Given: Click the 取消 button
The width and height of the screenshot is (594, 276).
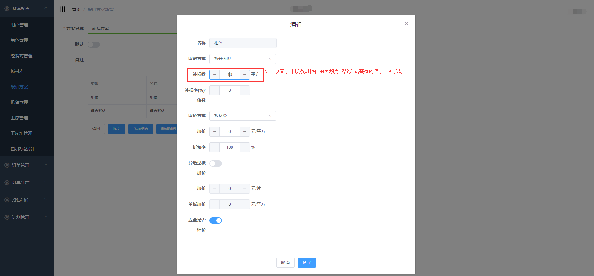Looking at the screenshot, I should 285,263.
